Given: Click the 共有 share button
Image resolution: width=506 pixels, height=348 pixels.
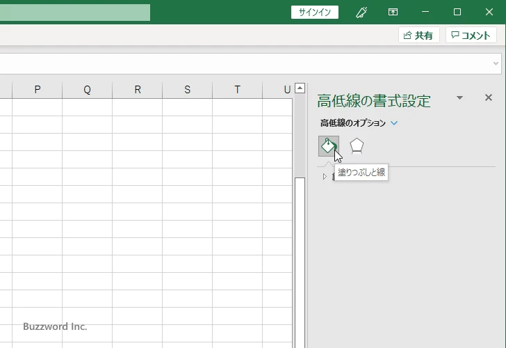Looking at the screenshot, I should [x=418, y=35].
